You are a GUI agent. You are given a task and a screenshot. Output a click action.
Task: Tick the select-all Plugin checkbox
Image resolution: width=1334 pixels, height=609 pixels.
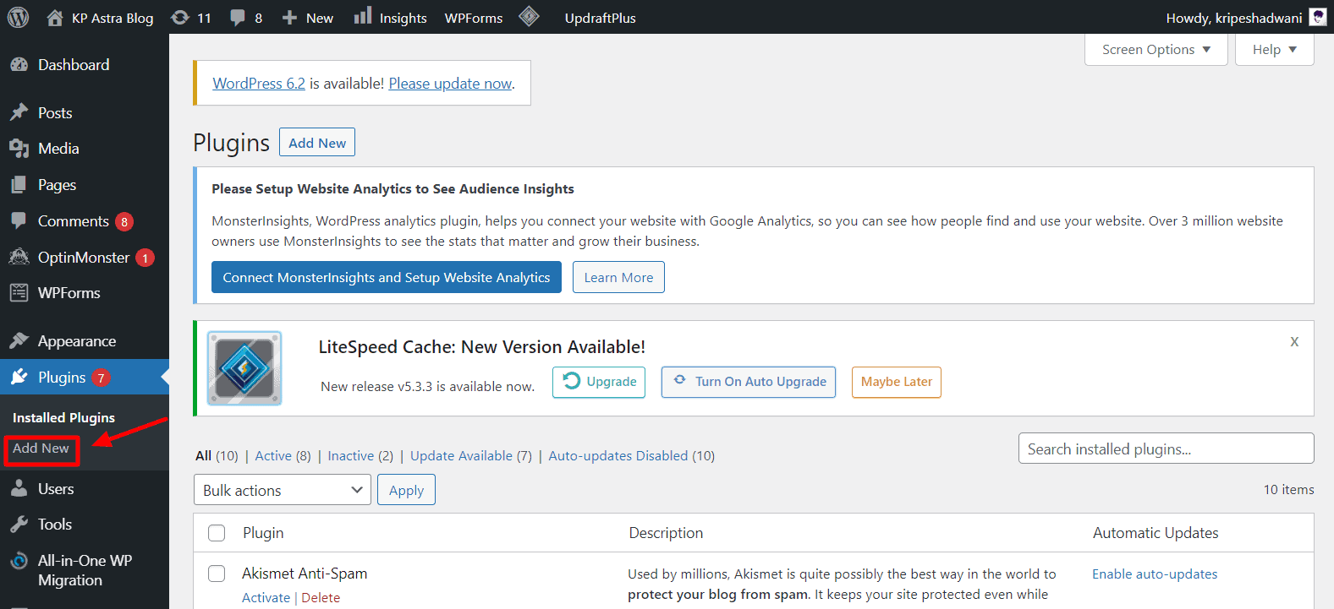coord(217,533)
